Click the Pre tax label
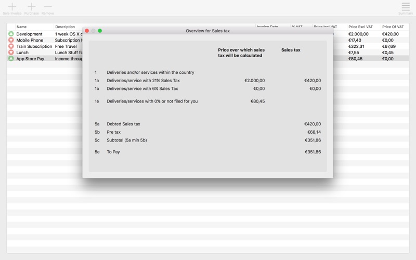Viewport: 416px width, 260px height. [113, 132]
